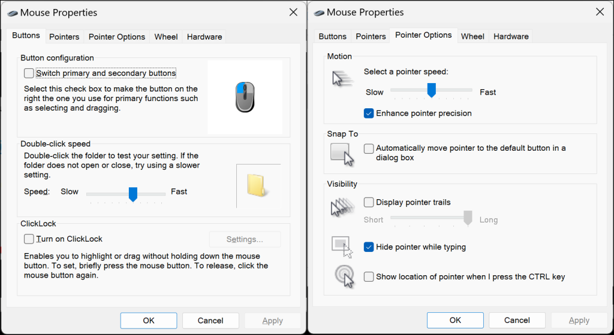Image resolution: width=614 pixels, height=335 pixels.
Task: Click the pointer speed slider handle
Action: (431, 90)
